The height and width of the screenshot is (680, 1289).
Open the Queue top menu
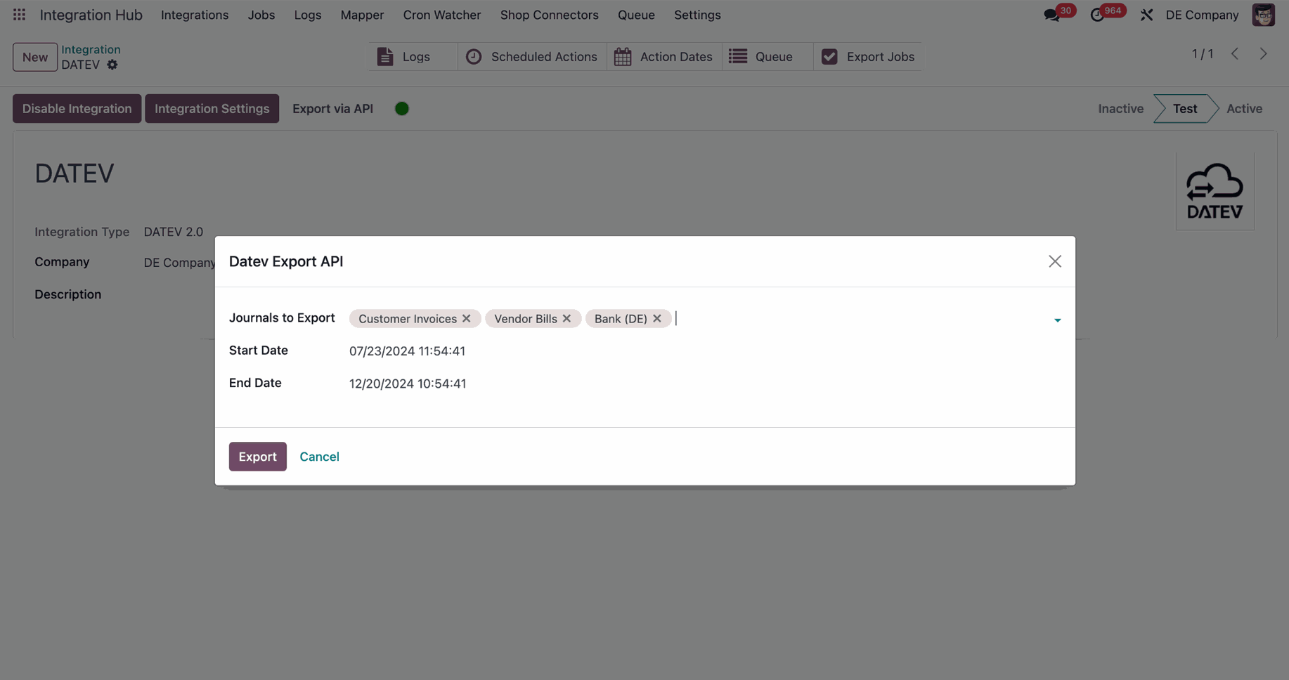(636, 15)
